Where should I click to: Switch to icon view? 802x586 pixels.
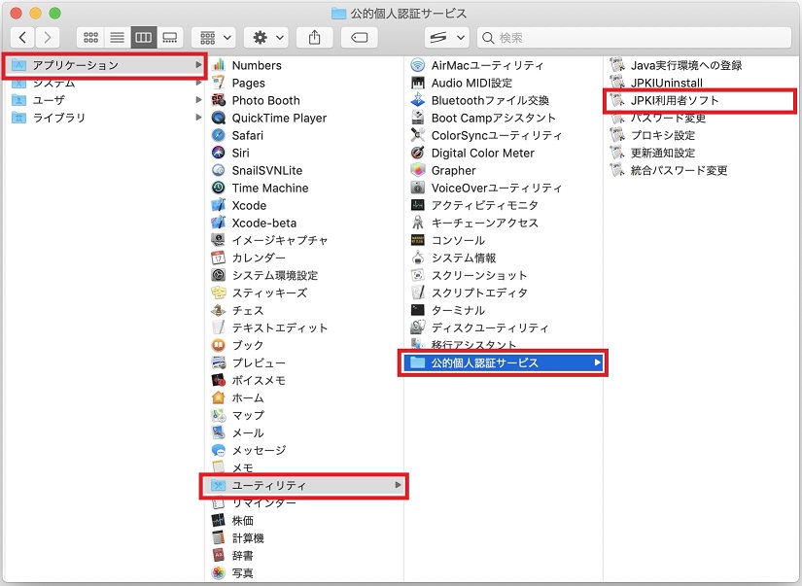[90, 37]
